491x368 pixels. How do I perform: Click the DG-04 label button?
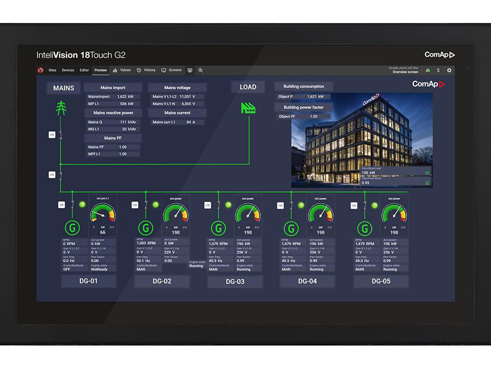point(308,281)
